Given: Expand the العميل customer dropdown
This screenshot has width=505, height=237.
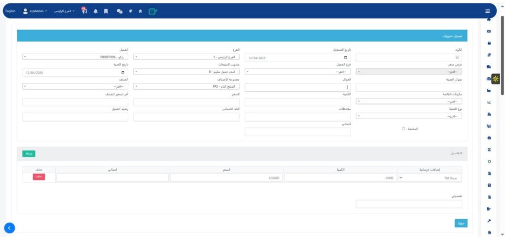Looking at the screenshot, I should click(x=75, y=57).
